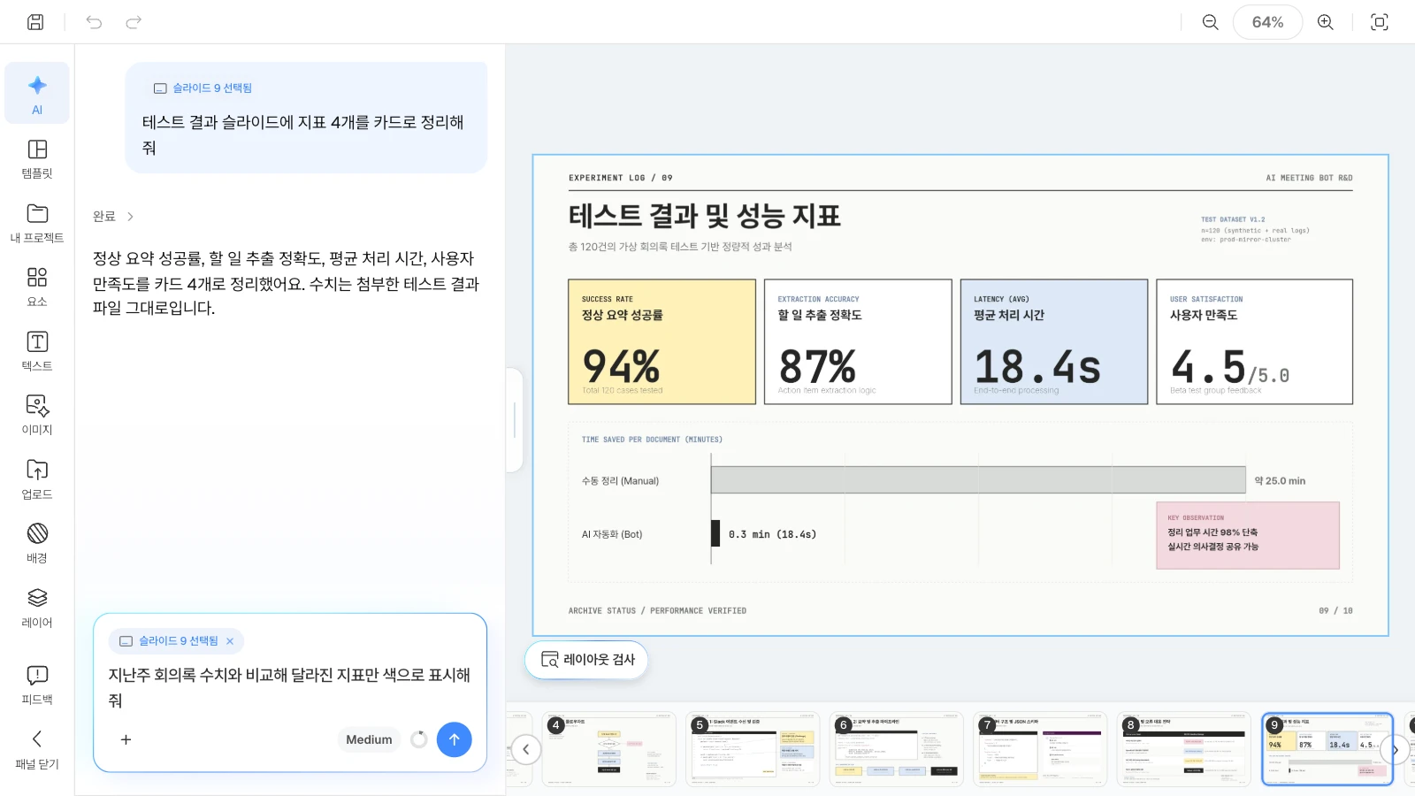The height and width of the screenshot is (796, 1415).
Task: Click the pink KEY OBSERVATION box
Action: click(x=1248, y=535)
